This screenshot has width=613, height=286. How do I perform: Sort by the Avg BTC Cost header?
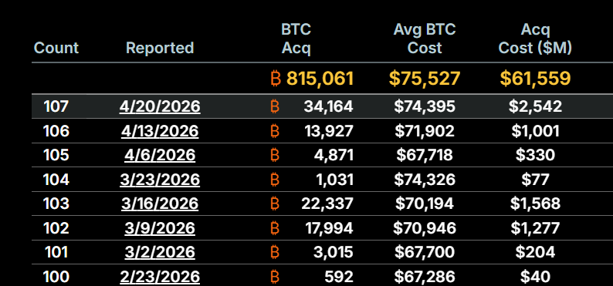(x=425, y=39)
